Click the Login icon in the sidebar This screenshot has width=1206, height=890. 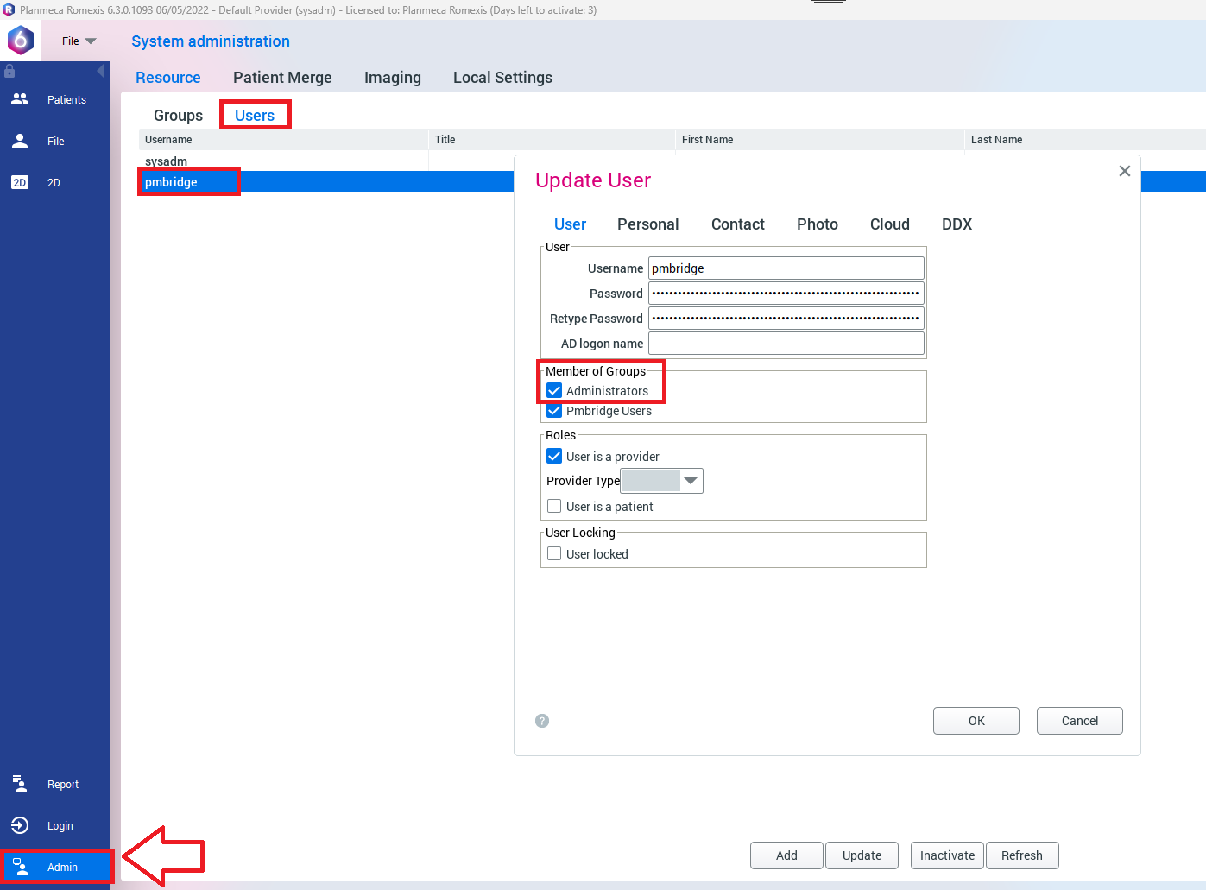(x=20, y=825)
